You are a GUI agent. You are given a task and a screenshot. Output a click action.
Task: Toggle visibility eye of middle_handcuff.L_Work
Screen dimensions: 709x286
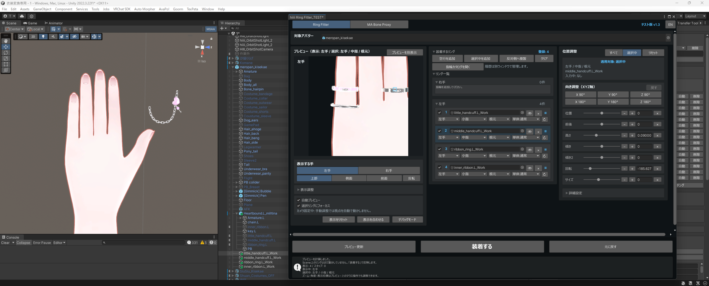(x=530, y=131)
